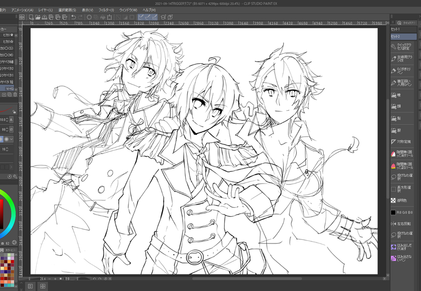Select はみ出しだけ消す eraser
Image resolution: width=421 pixels, height=291 pixels.
pyautogui.click(x=402, y=247)
